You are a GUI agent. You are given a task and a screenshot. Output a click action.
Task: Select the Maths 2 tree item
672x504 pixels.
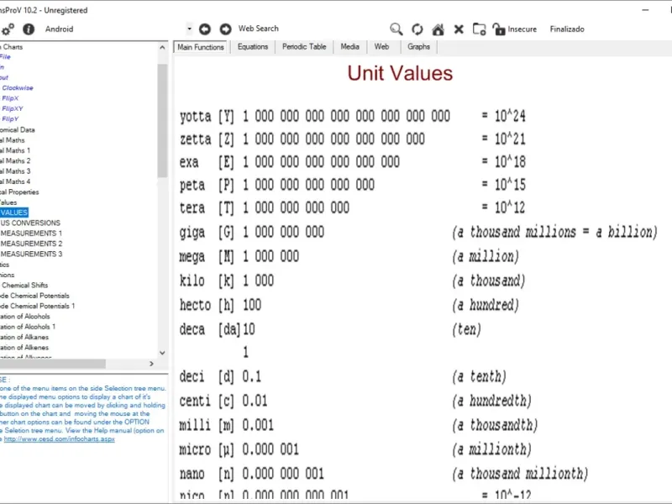coord(15,160)
